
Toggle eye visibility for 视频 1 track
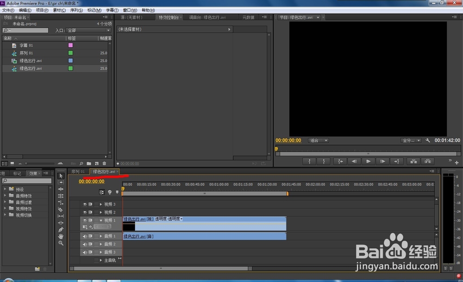point(85,220)
